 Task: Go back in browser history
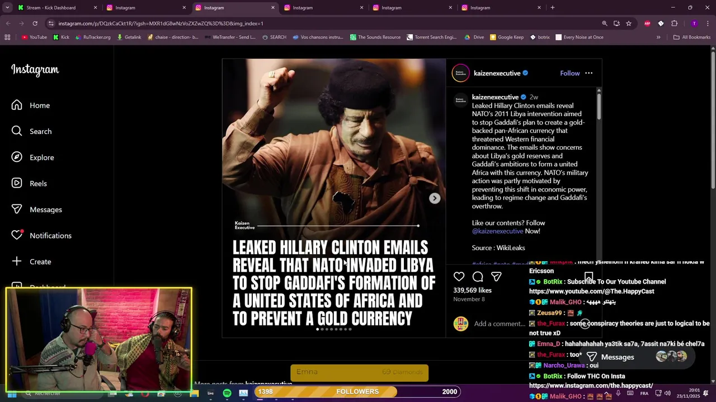tap(8, 23)
